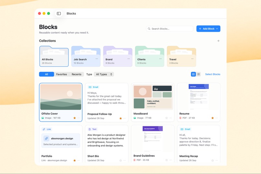Open the Short Bio ellipsis menu
This screenshot has width=261, height=174.
[125, 160]
